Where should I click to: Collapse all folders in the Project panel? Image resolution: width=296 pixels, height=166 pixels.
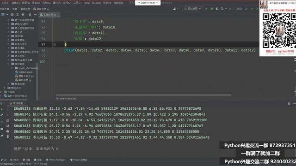click(23, 14)
